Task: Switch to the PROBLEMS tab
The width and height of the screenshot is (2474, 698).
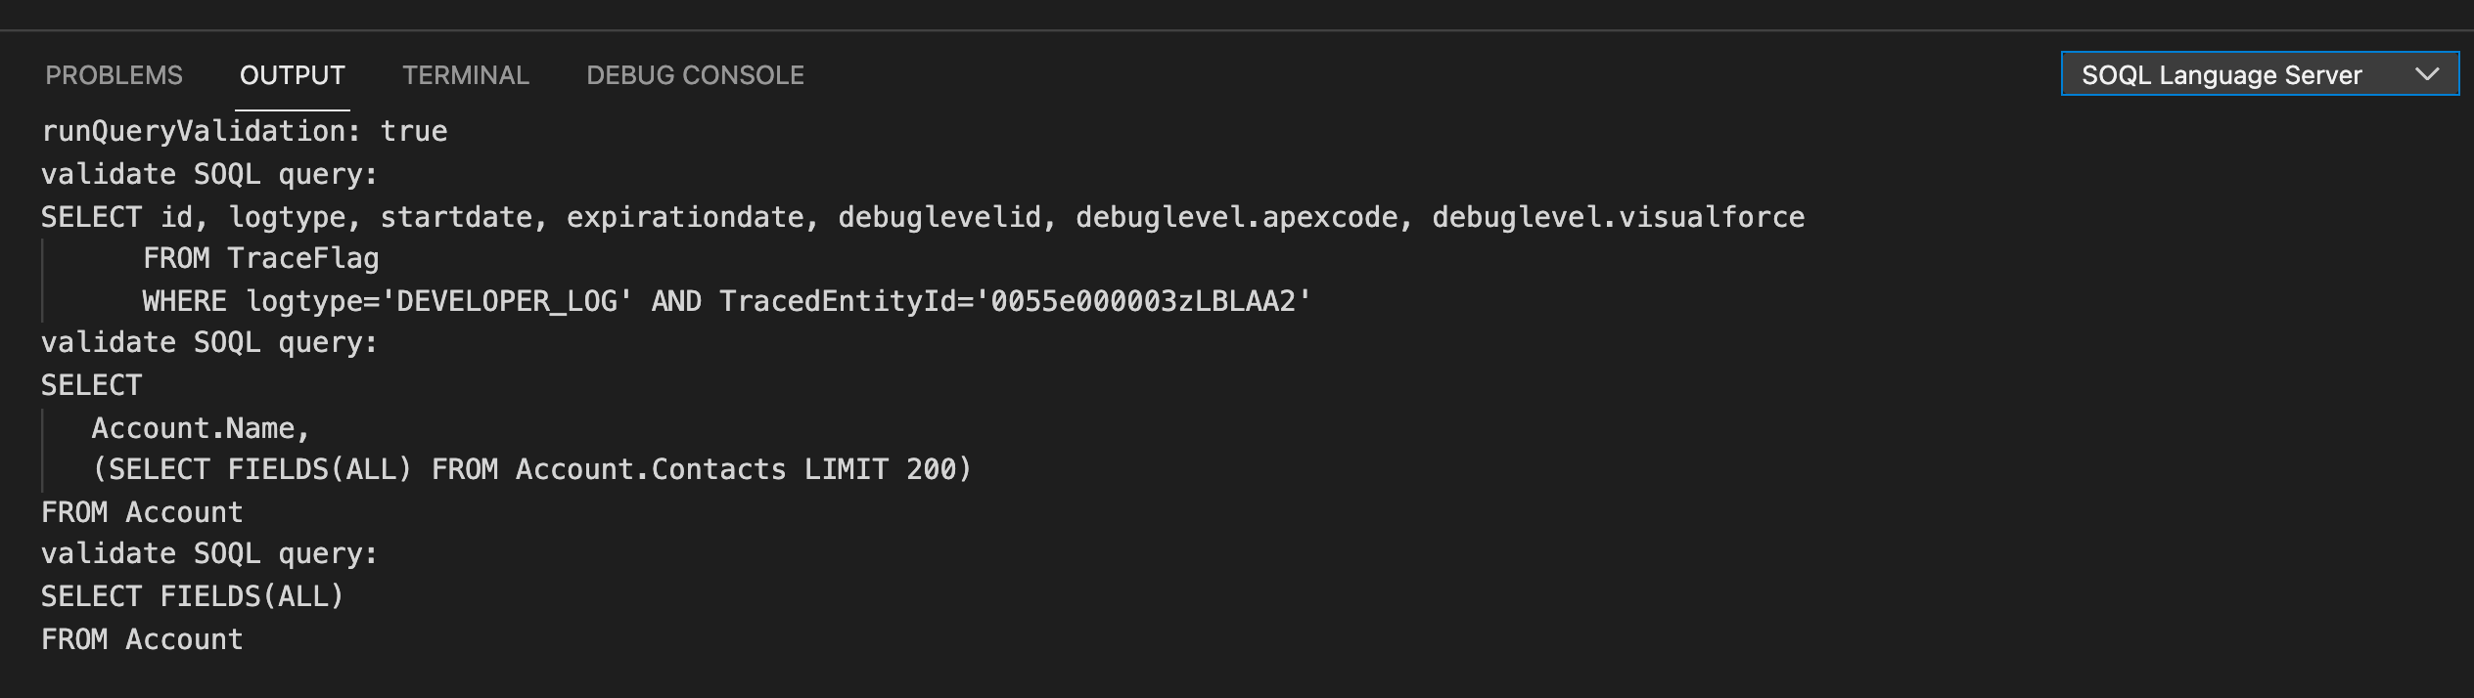Action: click(x=114, y=74)
